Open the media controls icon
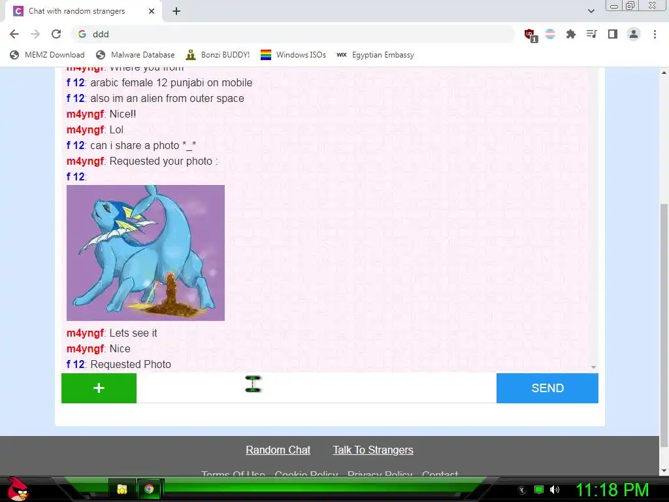The height and width of the screenshot is (502, 669). click(x=592, y=34)
